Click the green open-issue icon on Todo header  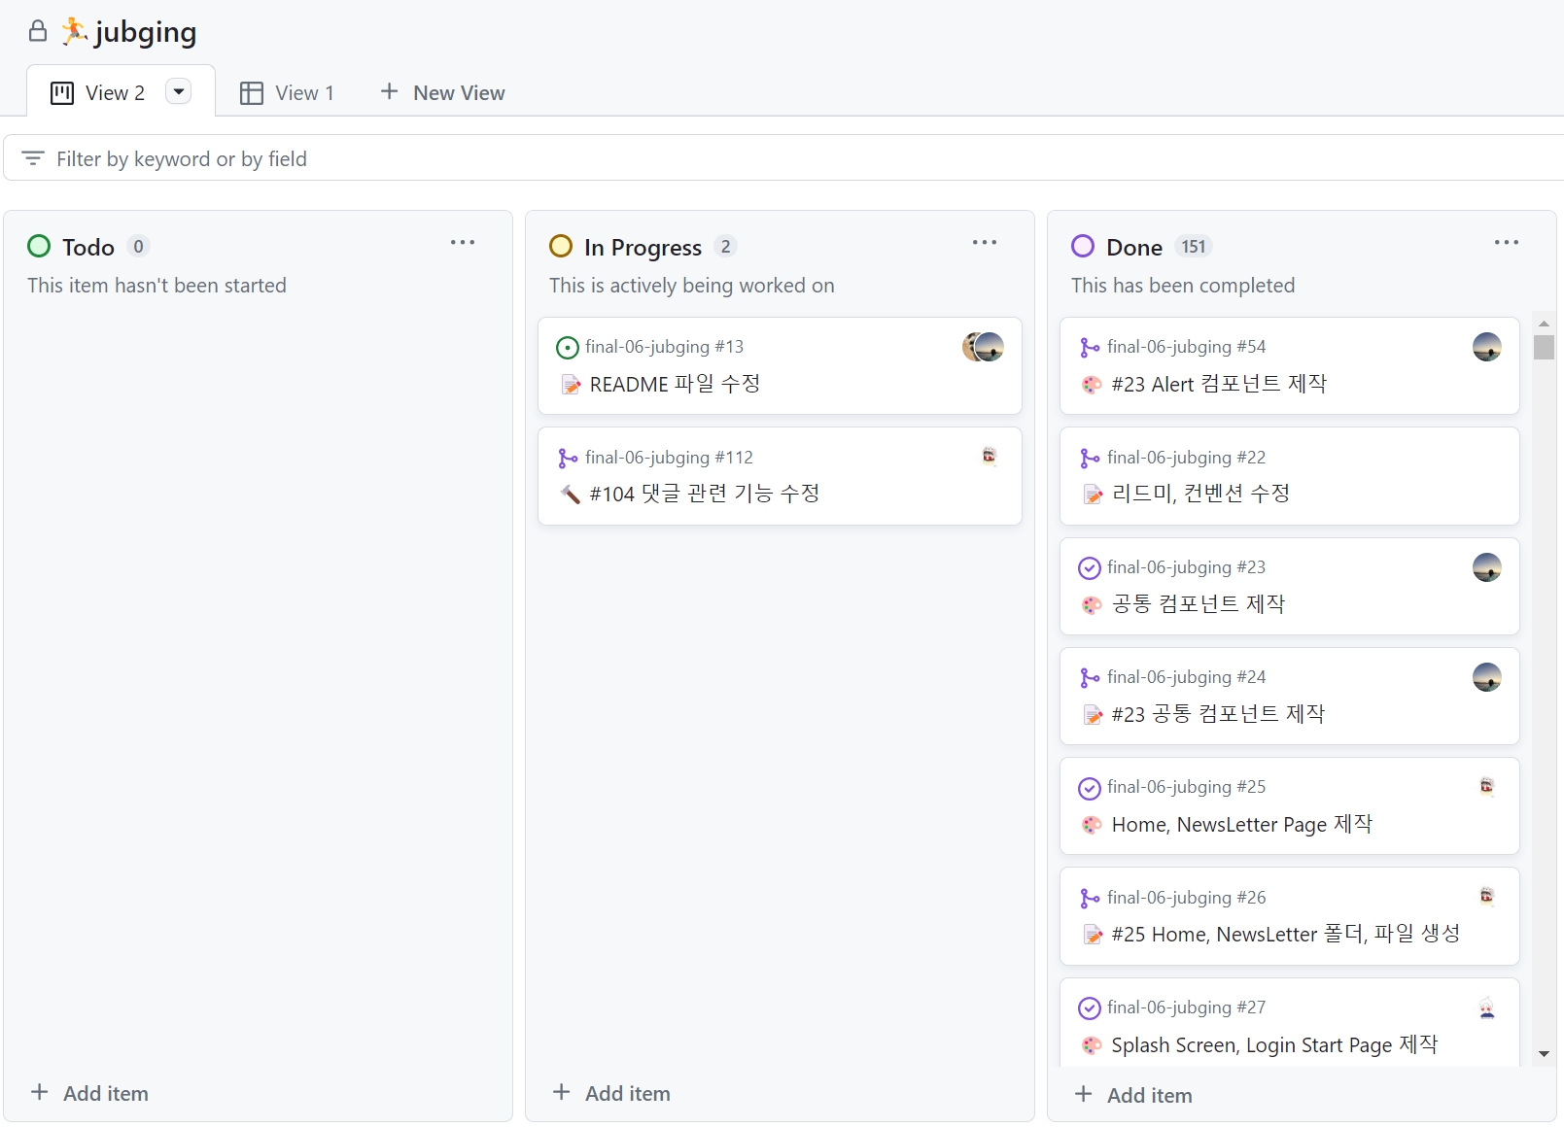(x=39, y=246)
